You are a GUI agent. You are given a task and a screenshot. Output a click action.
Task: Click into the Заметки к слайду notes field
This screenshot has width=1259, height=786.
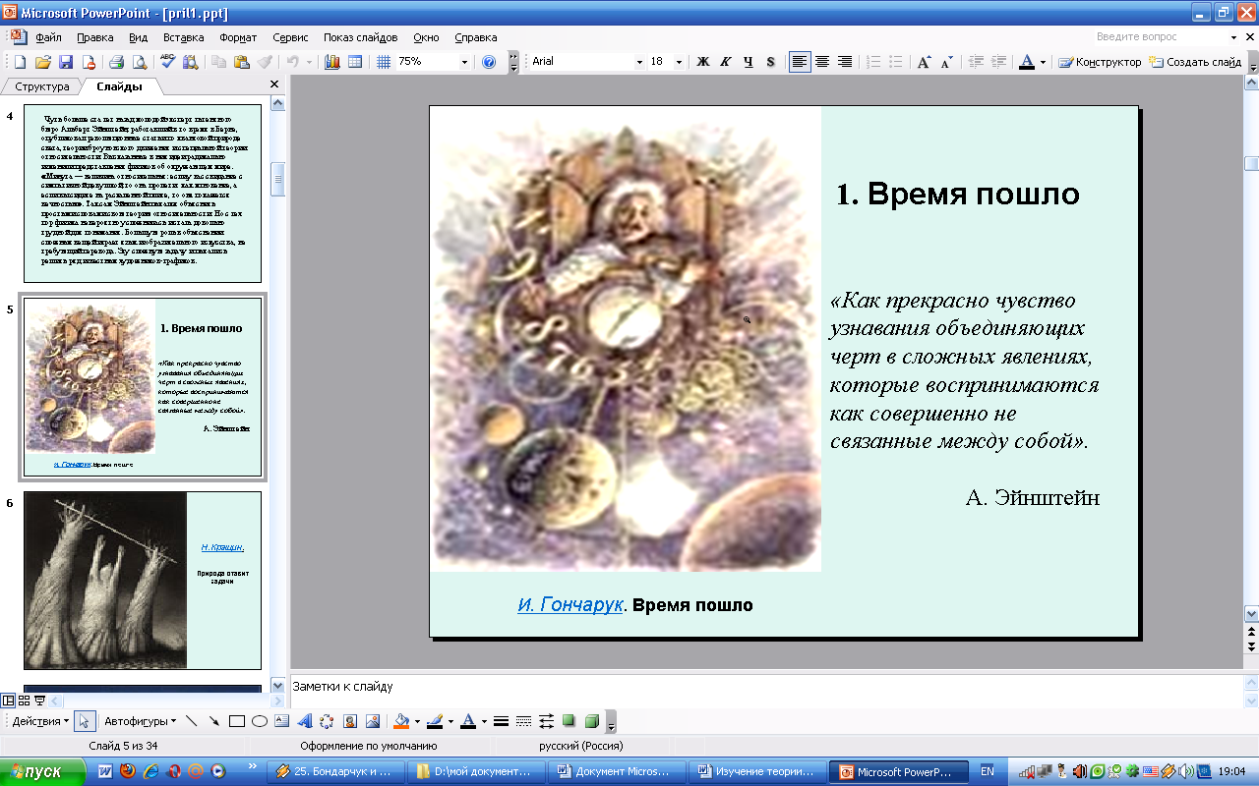pyautogui.click(x=765, y=687)
